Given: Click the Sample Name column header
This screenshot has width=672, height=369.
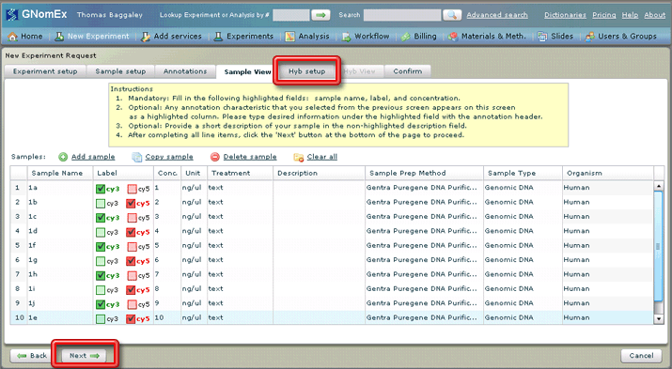Looking at the screenshot, I should coord(60,173).
